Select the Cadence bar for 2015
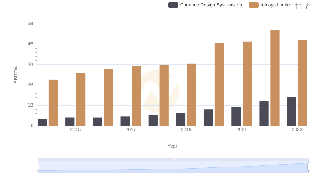316x182 pixels. point(70,122)
